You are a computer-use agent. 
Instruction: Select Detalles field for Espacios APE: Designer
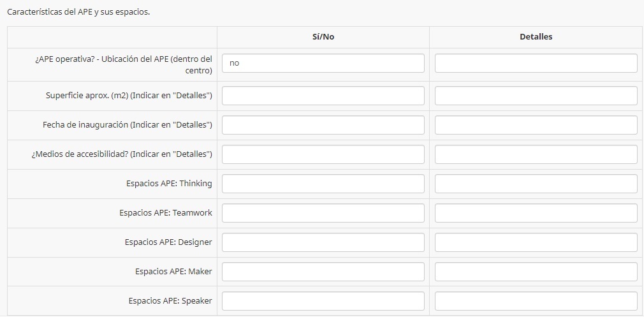[x=536, y=242]
